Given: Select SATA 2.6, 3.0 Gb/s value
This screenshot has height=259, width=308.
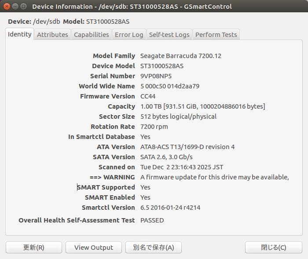Looking at the screenshot, I should click(166, 157).
